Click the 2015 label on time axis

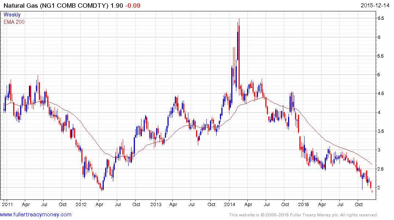tap(304, 204)
